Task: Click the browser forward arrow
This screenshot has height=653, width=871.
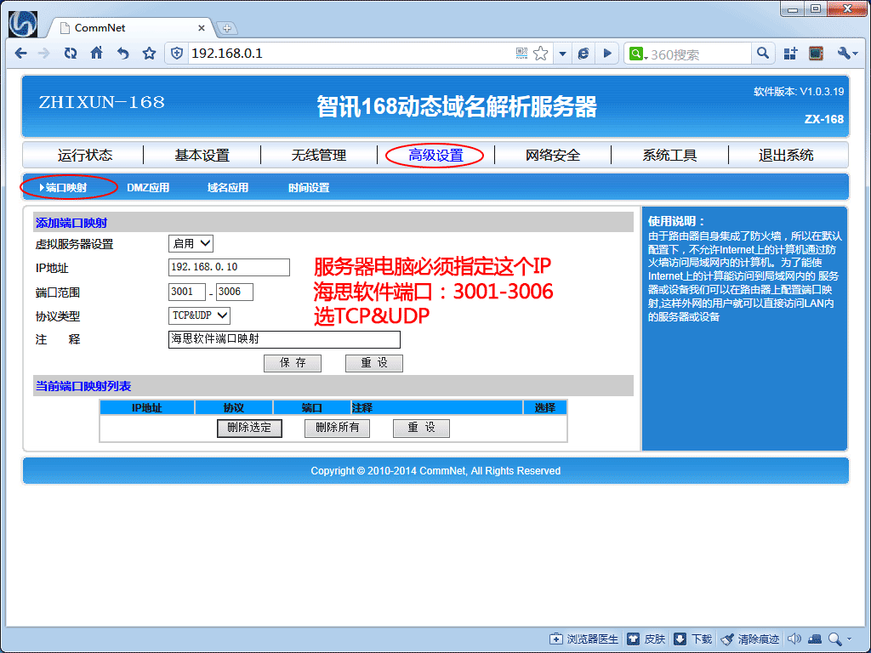Action: pos(44,54)
